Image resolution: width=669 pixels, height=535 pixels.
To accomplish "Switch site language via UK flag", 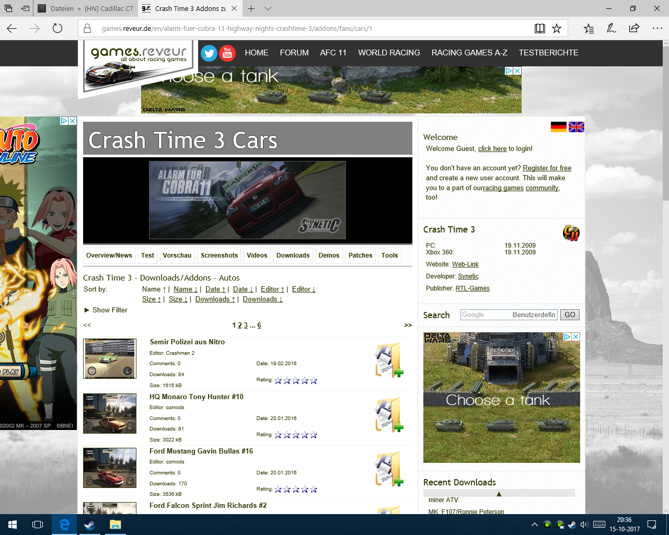I will tap(576, 127).
